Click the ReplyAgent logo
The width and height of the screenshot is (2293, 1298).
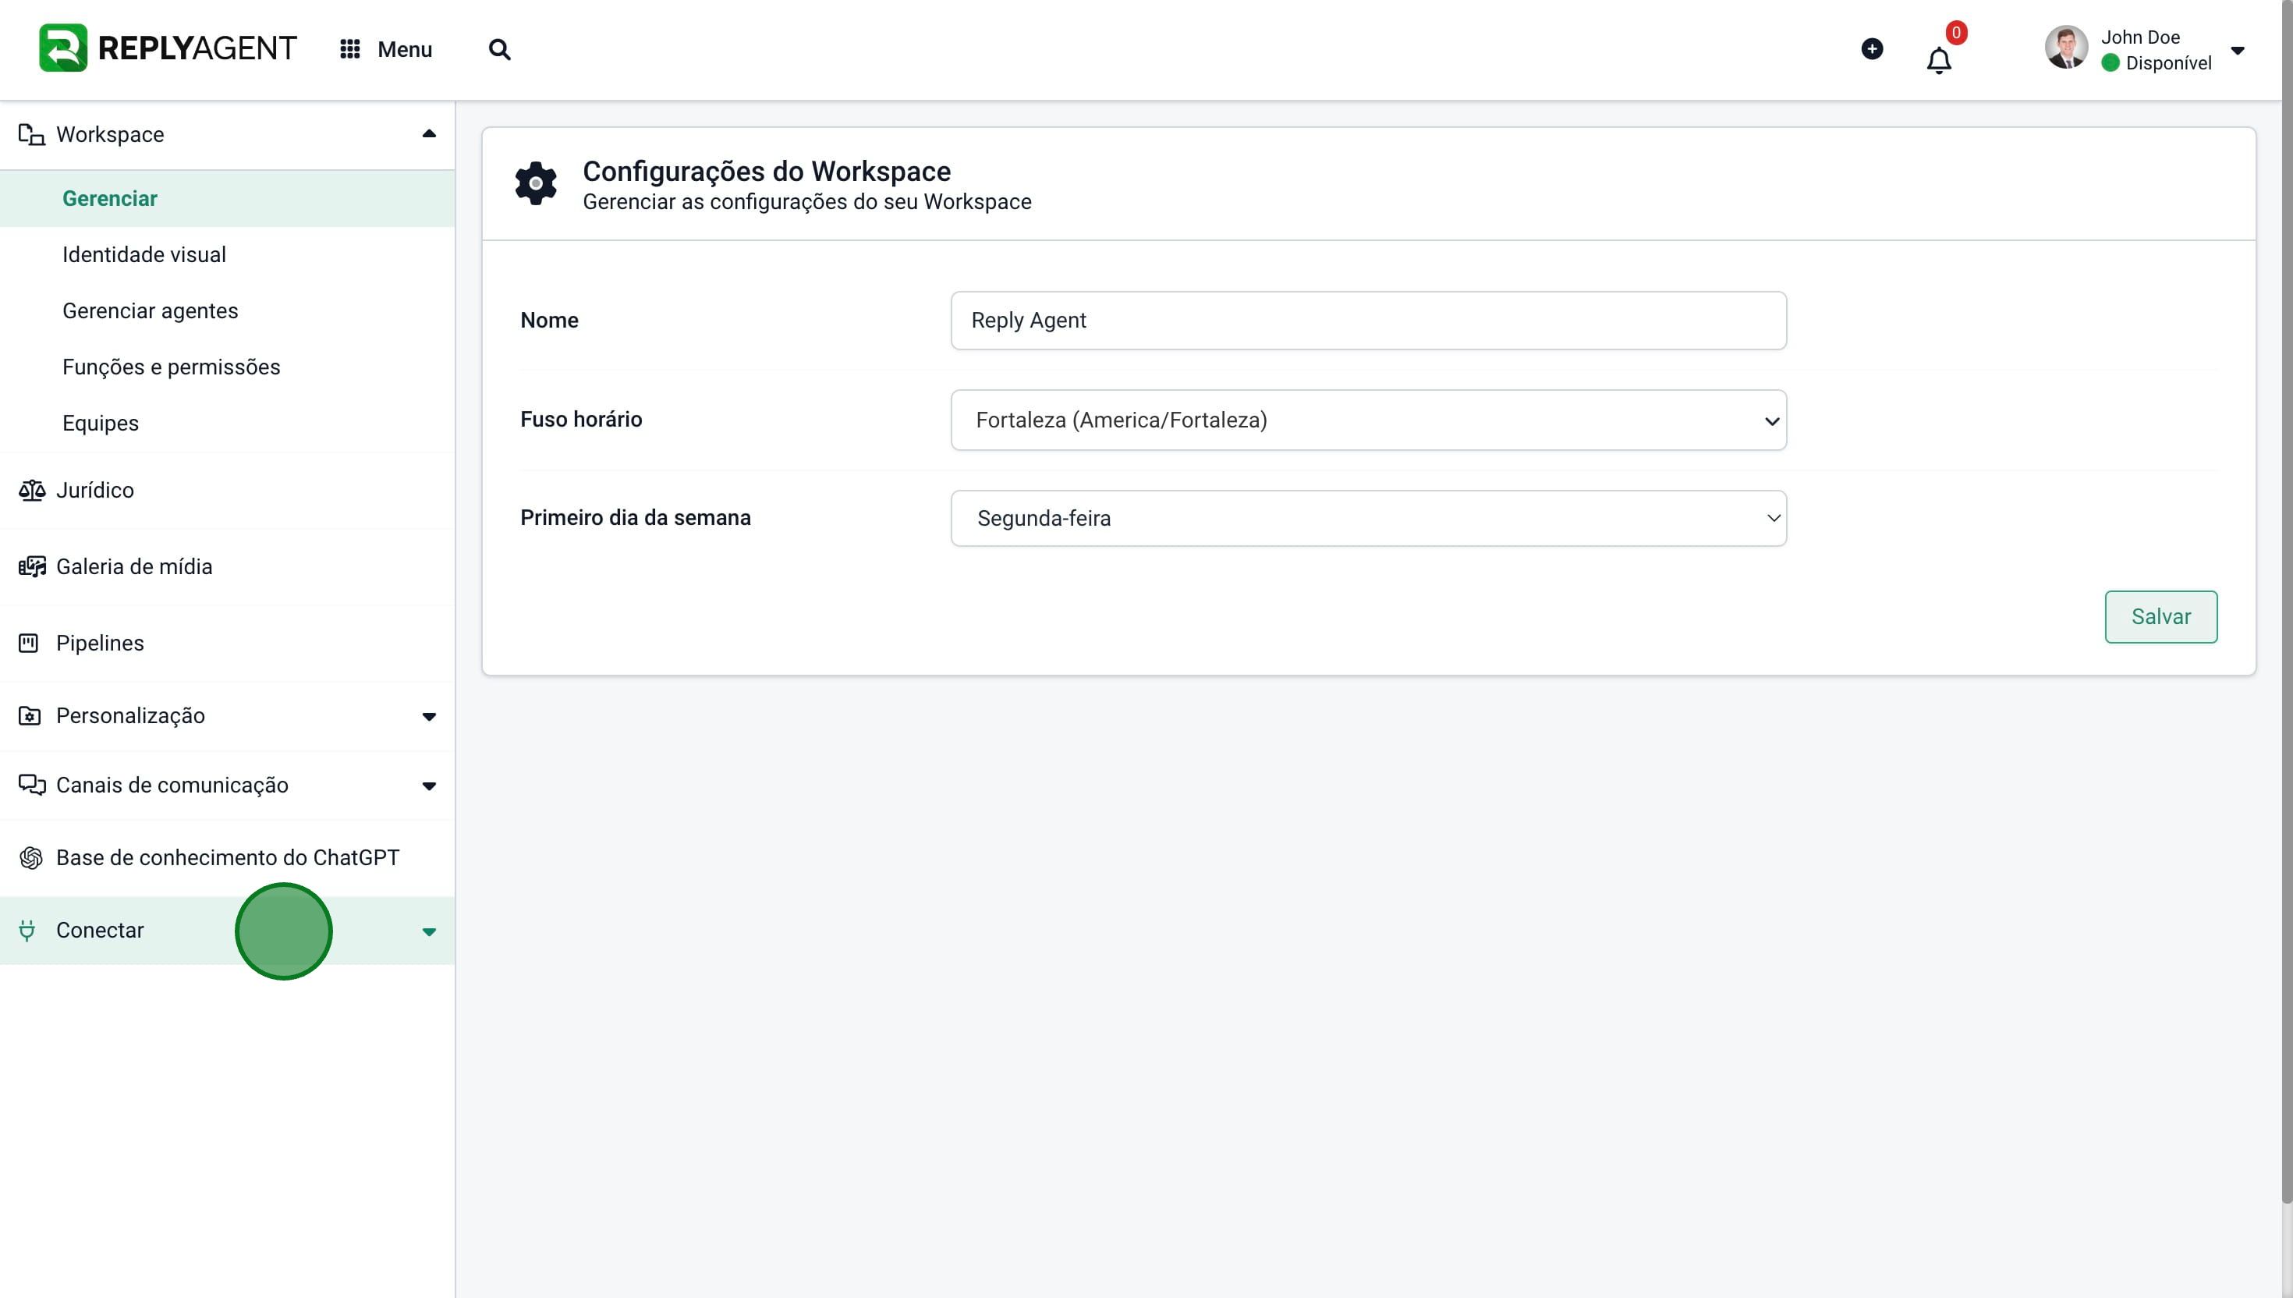(168, 48)
